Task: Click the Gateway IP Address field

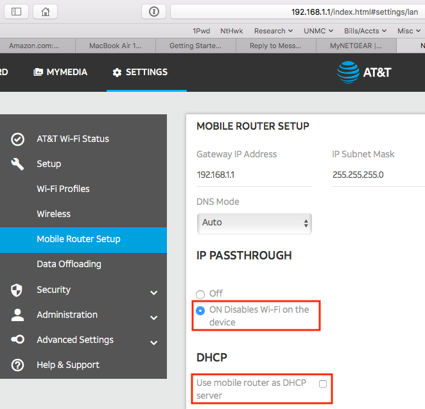Action: click(254, 175)
